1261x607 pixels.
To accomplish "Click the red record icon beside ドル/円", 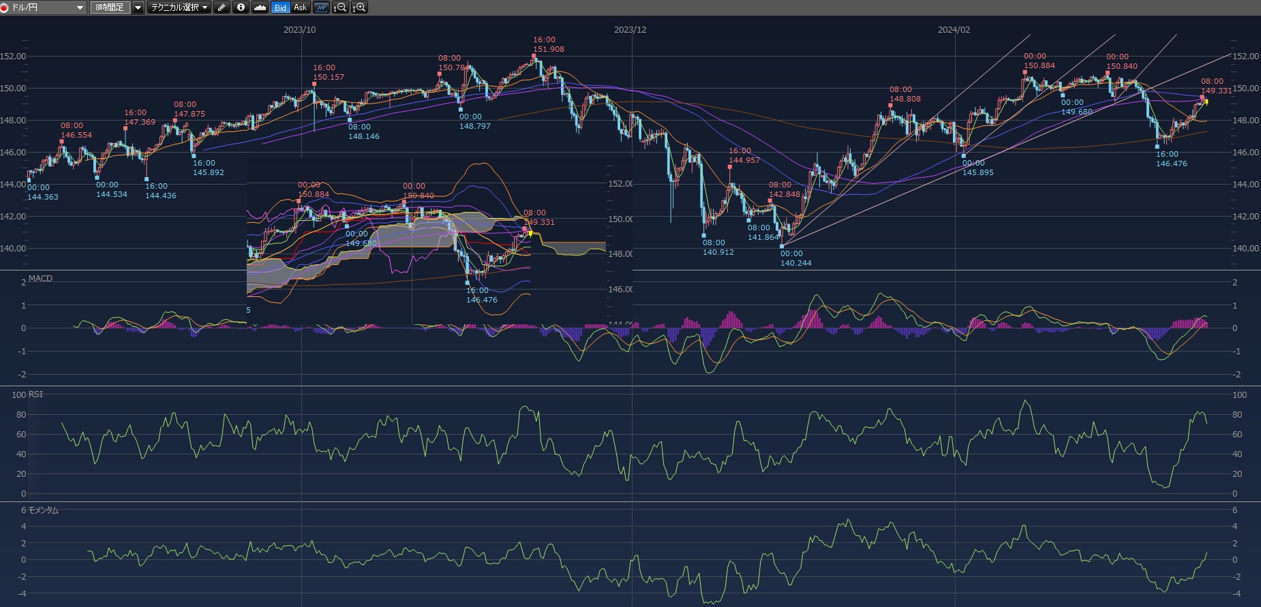I will click(5, 7).
